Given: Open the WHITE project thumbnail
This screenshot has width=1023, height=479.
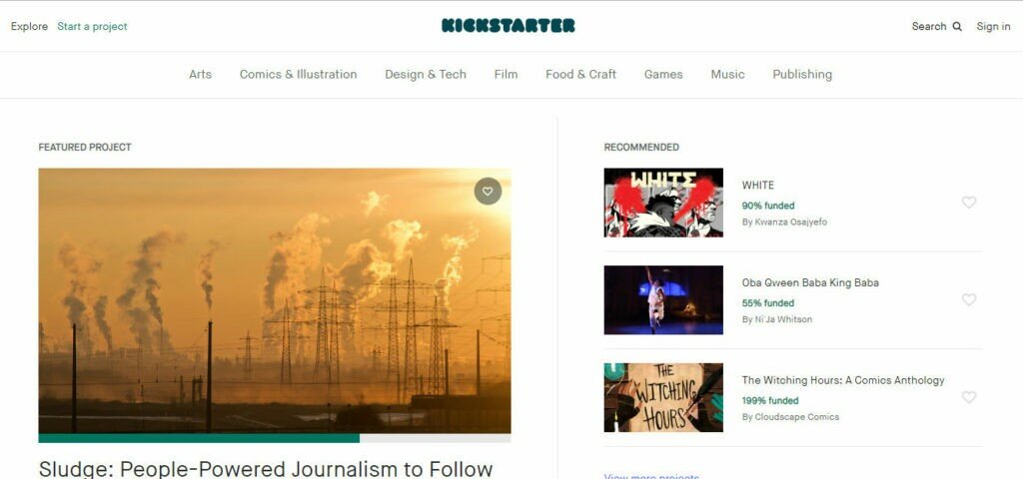Looking at the screenshot, I should click(663, 203).
